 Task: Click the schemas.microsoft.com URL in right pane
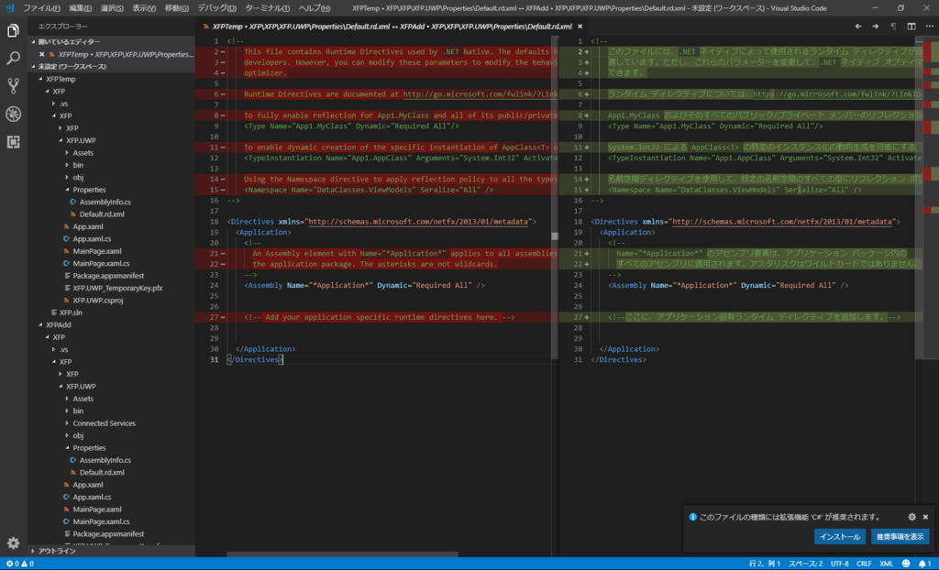(782, 222)
